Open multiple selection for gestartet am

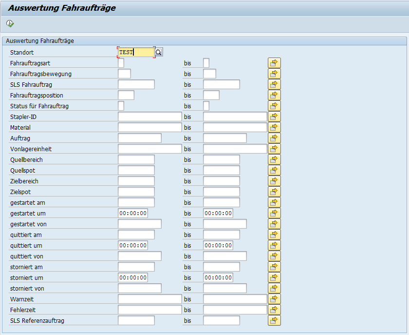click(274, 202)
